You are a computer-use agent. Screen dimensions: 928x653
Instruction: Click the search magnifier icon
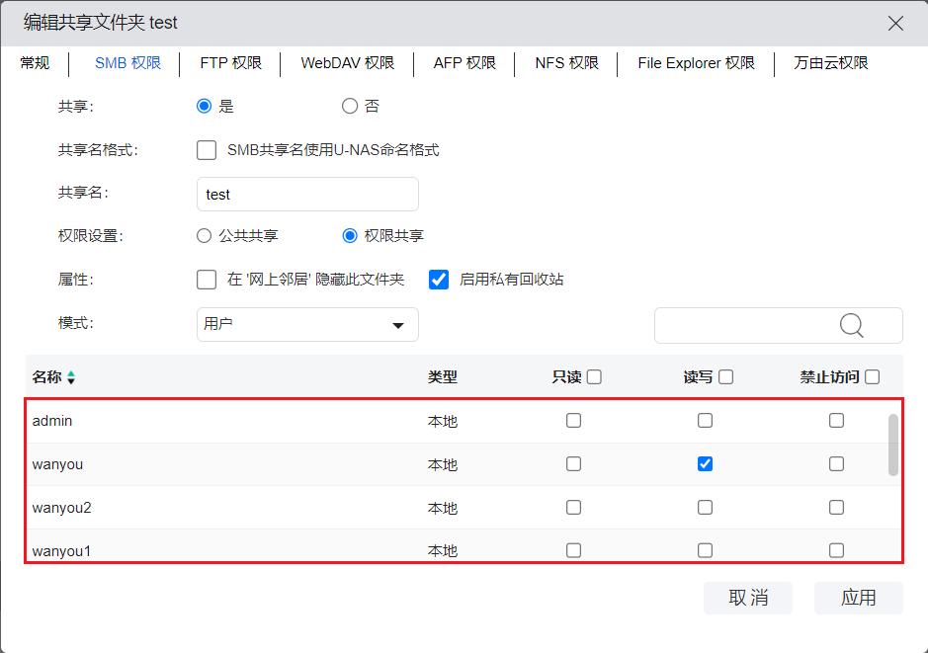pos(851,326)
